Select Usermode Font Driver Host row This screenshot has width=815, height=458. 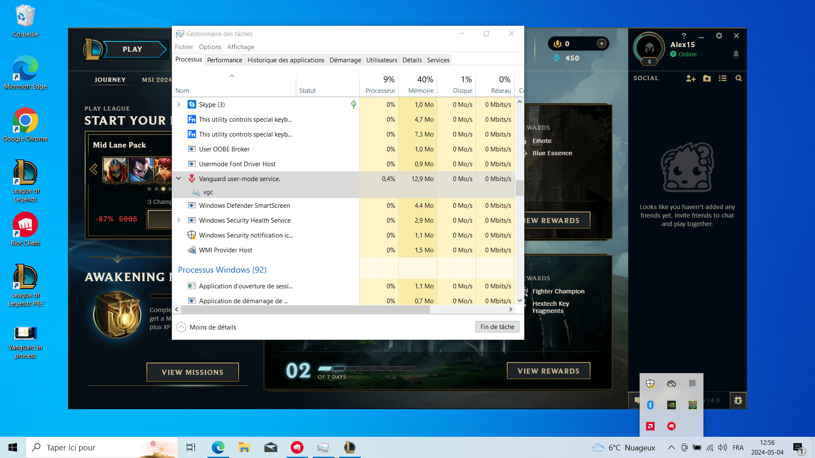tap(344, 164)
